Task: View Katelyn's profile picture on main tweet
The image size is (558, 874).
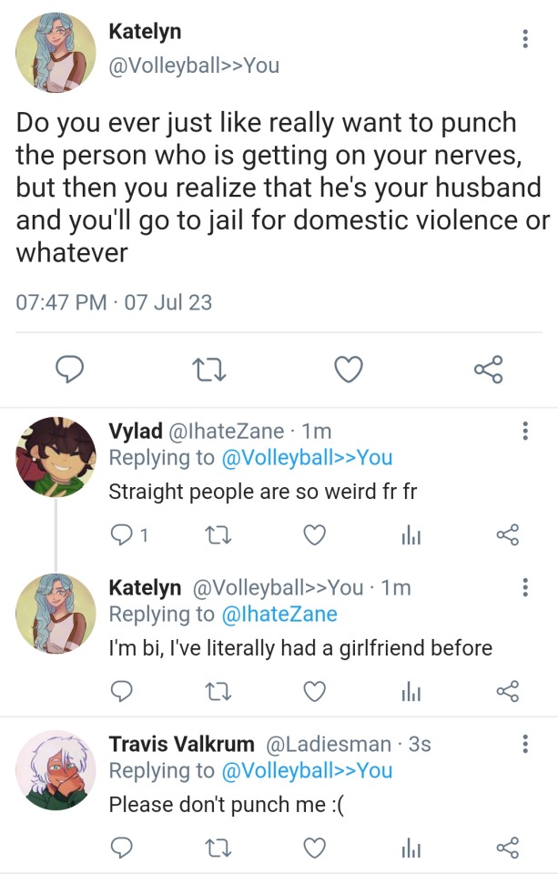Action: click(56, 52)
